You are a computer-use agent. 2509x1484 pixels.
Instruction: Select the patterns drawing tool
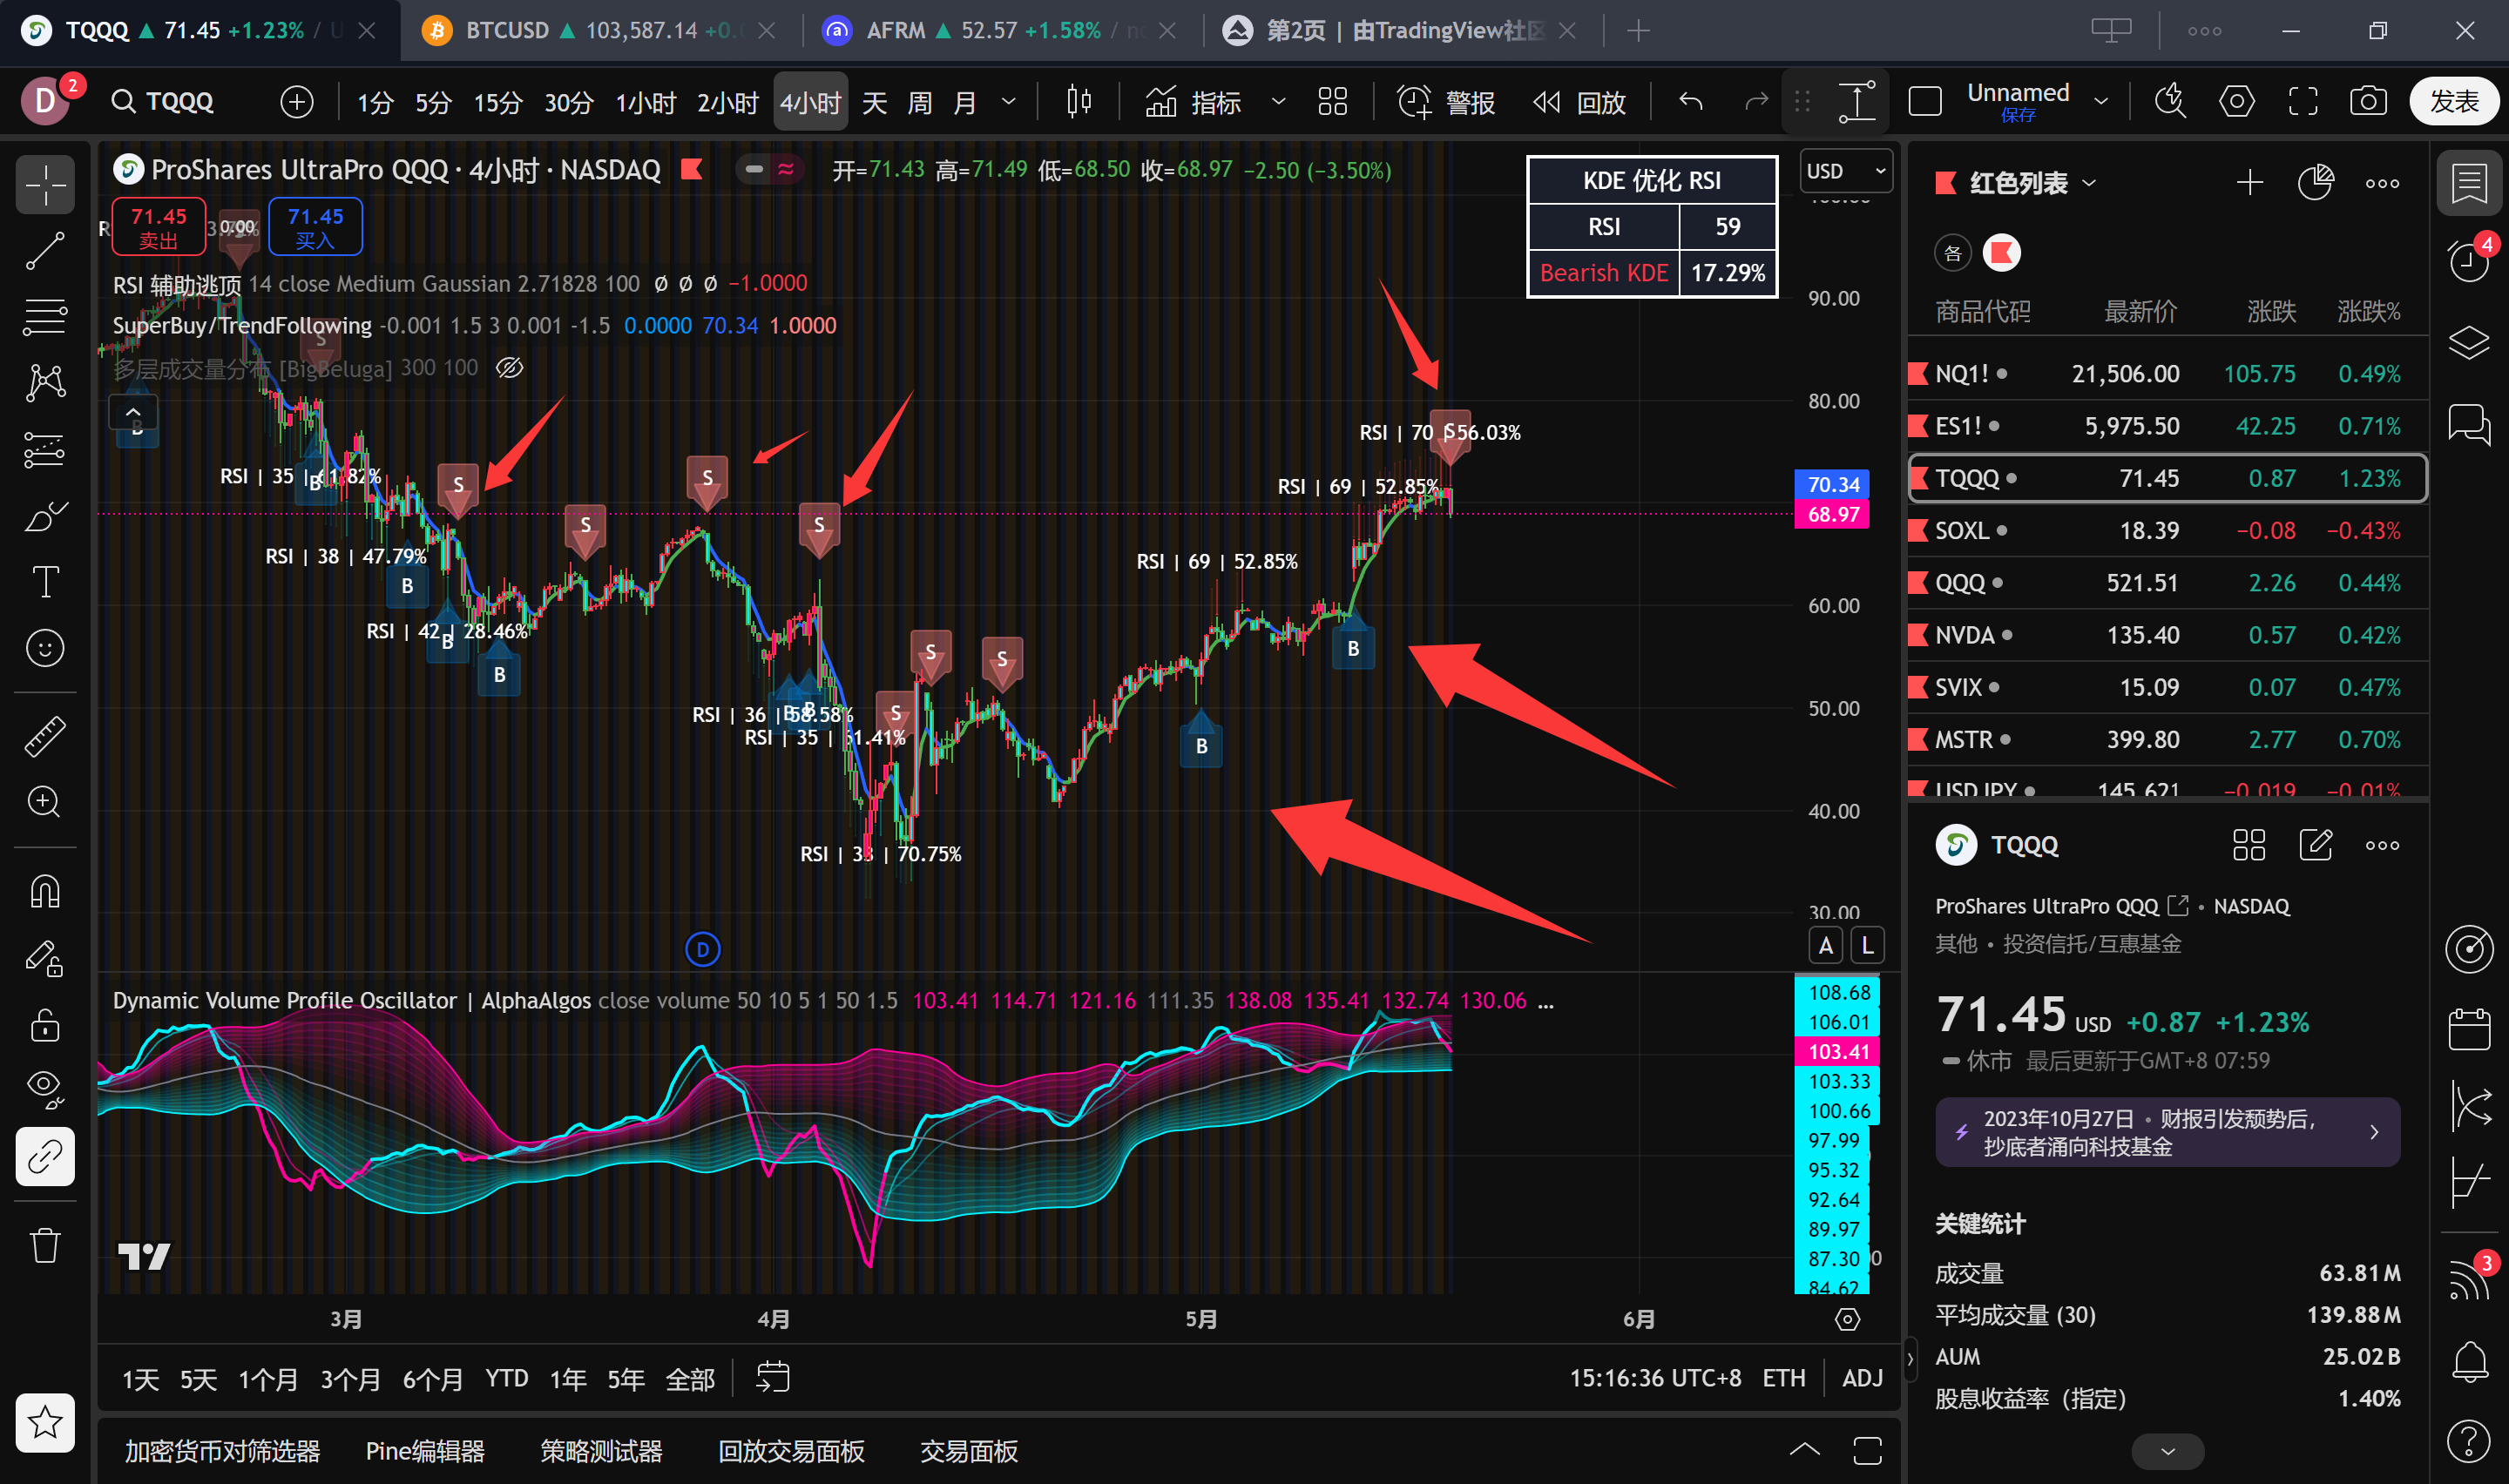pos(45,382)
